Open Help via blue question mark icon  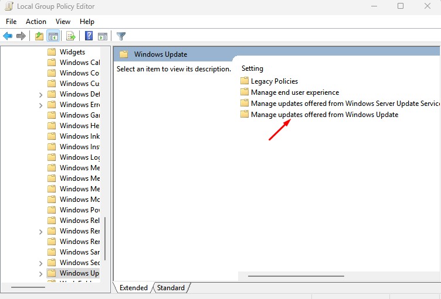[x=89, y=36]
